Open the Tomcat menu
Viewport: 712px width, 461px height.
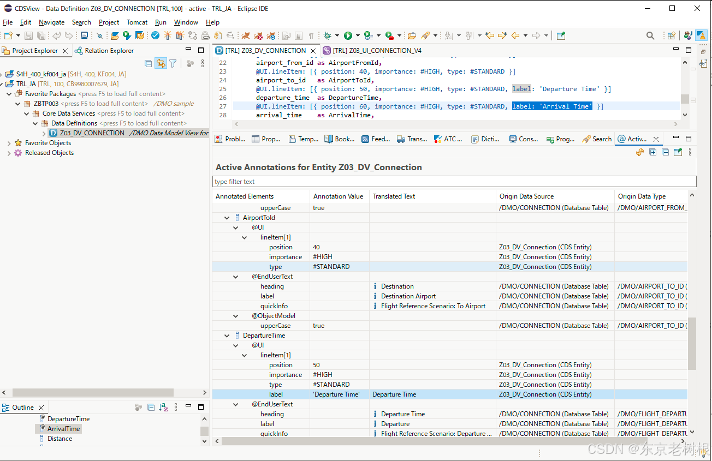pyautogui.click(x=137, y=22)
